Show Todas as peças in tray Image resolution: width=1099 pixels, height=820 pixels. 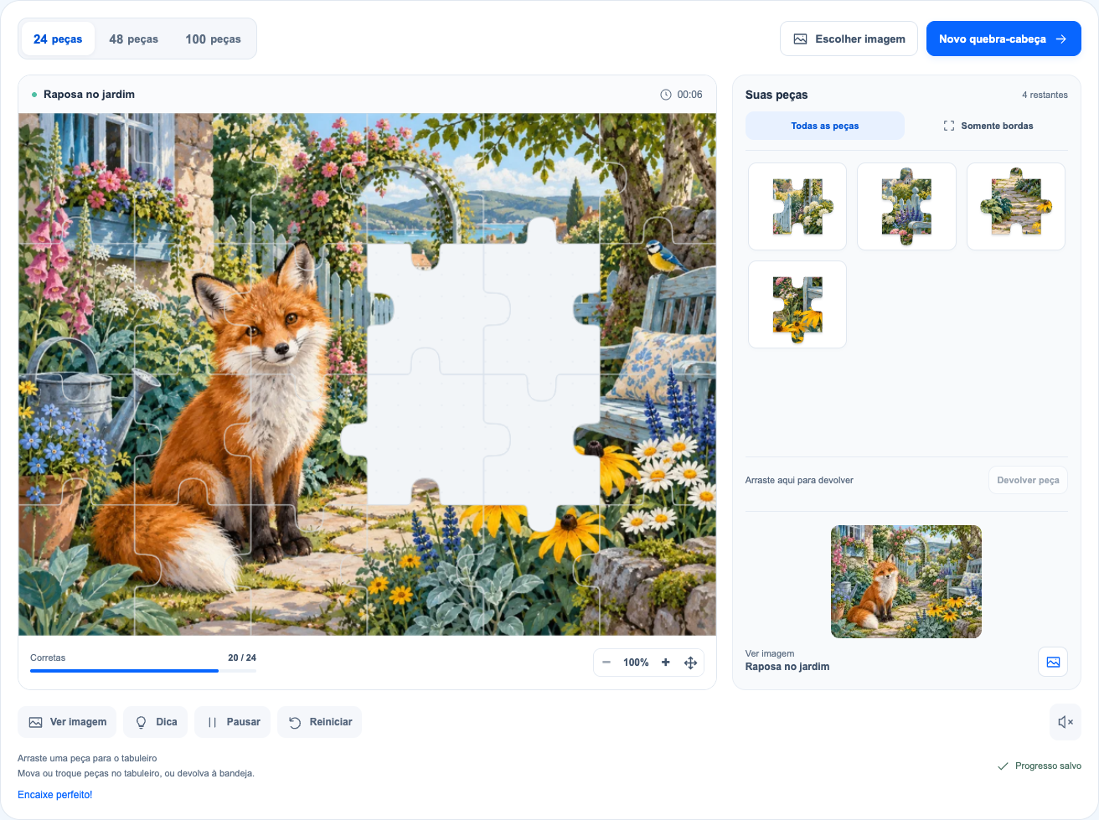pos(825,126)
